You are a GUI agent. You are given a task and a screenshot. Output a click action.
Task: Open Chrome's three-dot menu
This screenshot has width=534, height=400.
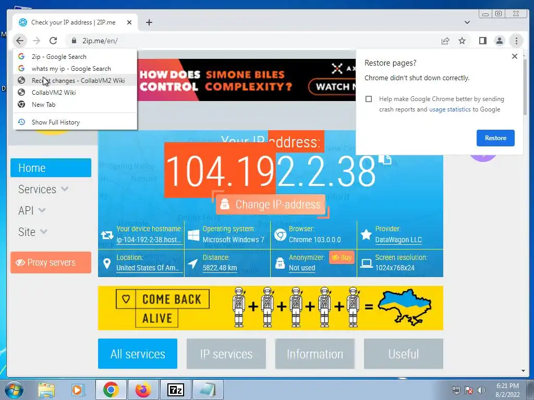coord(516,41)
